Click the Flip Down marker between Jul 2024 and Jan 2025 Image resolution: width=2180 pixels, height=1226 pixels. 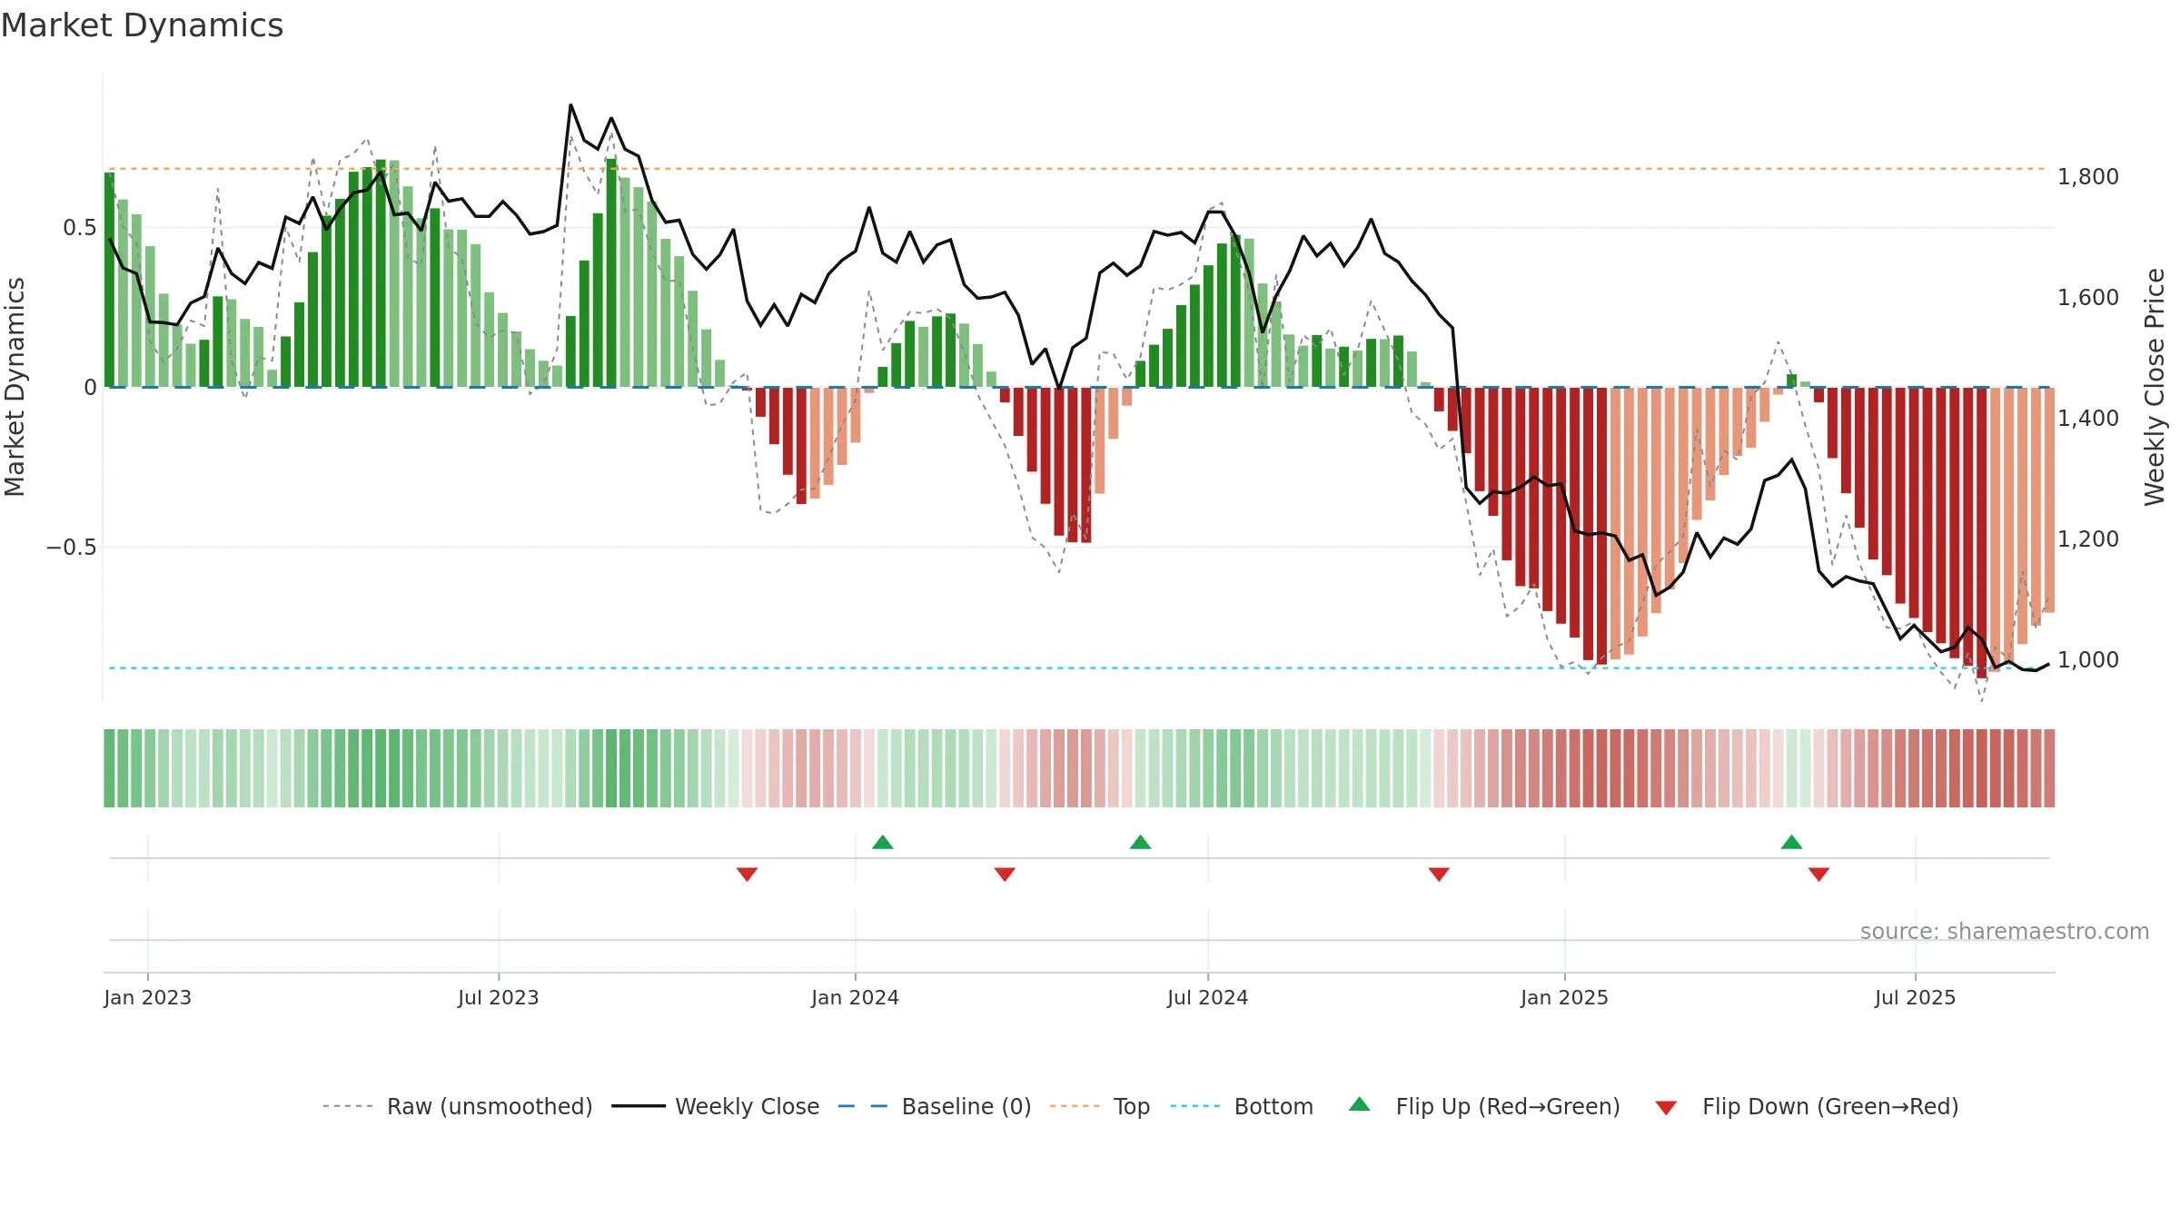1439,874
